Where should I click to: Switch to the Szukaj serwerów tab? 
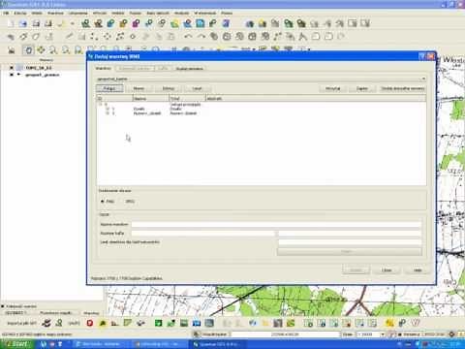coord(189,69)
